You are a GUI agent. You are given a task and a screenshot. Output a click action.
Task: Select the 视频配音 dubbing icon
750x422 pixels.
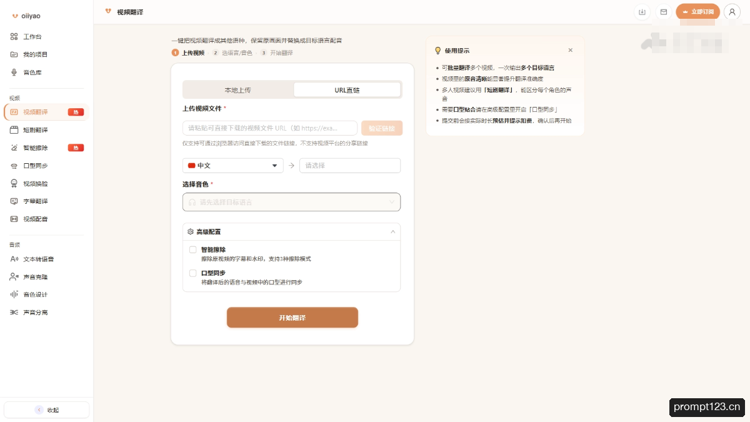tap(14, 219)
